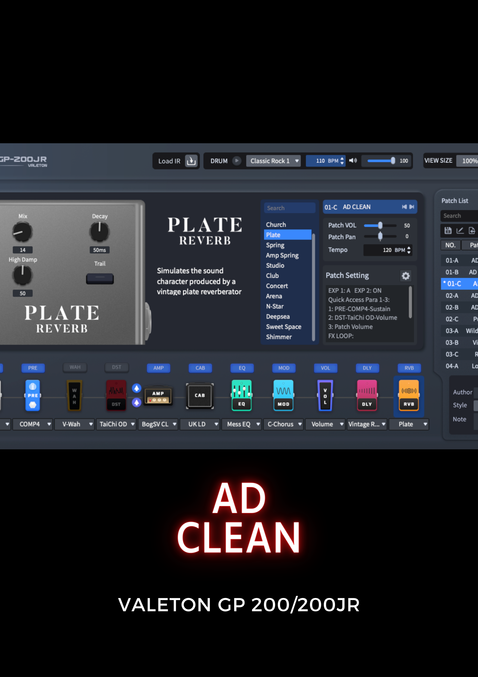Toggle the DLY module on/off tag
Screen dimensions: 478x677
point(367,368)
